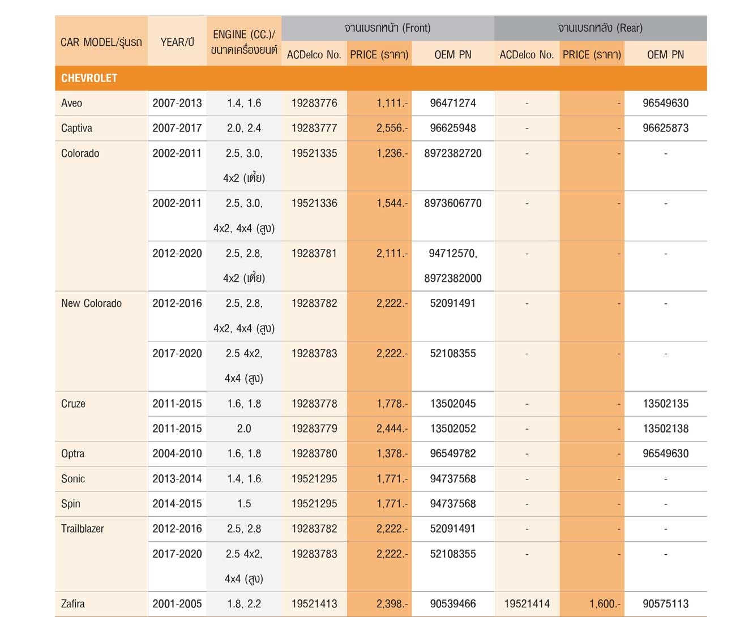
Task: Click ACDelco number 19283778
Action: [x=314, y=404]
